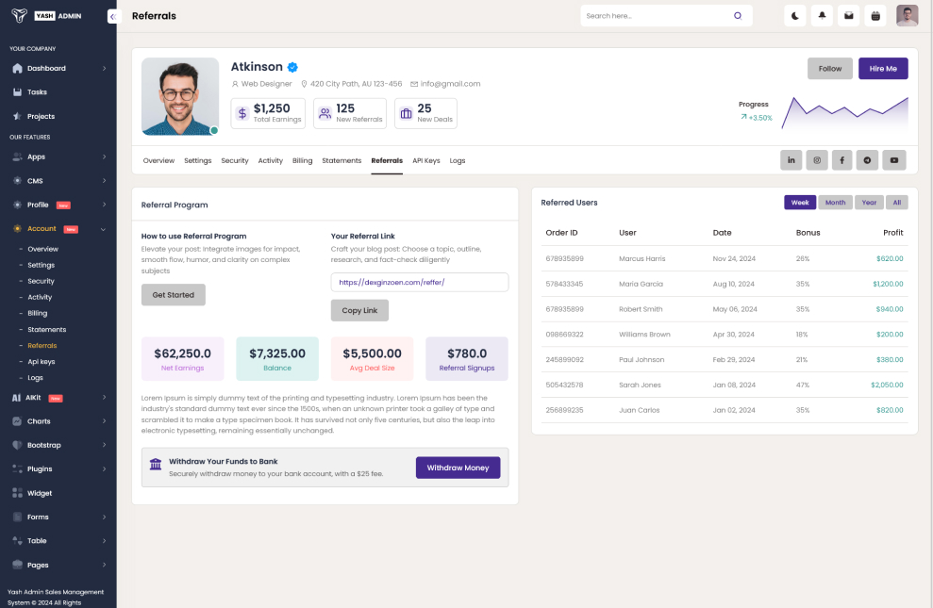Click the Hire Me button
933x608 pixels.
point(883,69)
